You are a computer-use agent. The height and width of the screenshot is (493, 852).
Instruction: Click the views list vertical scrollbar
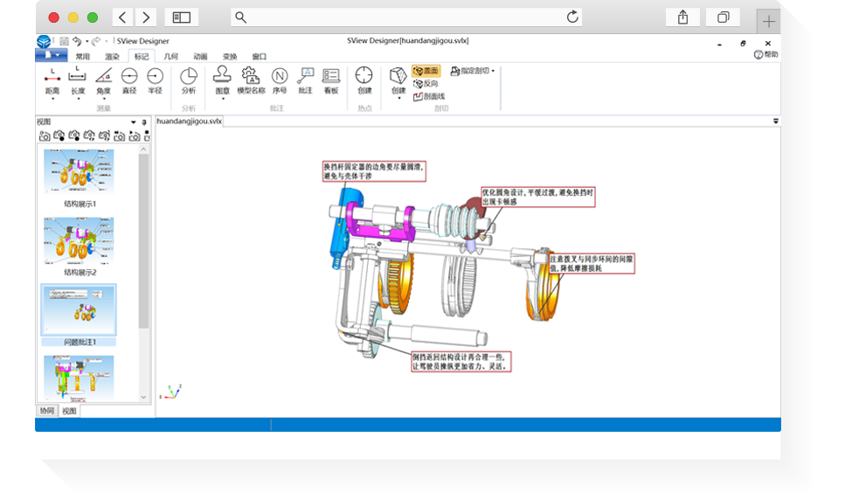143,242
